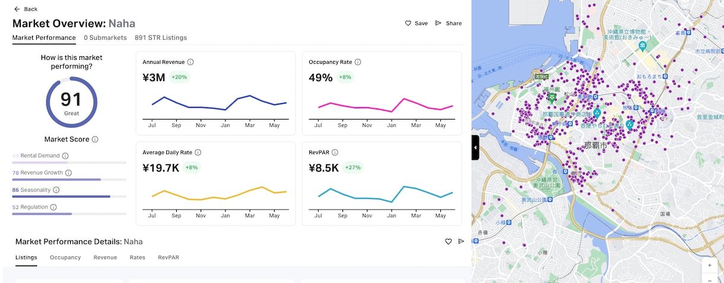Screen dimensions: 724x283
Task: Save this market with Save button
Action: pyautogui.click(x=417, y=23)
